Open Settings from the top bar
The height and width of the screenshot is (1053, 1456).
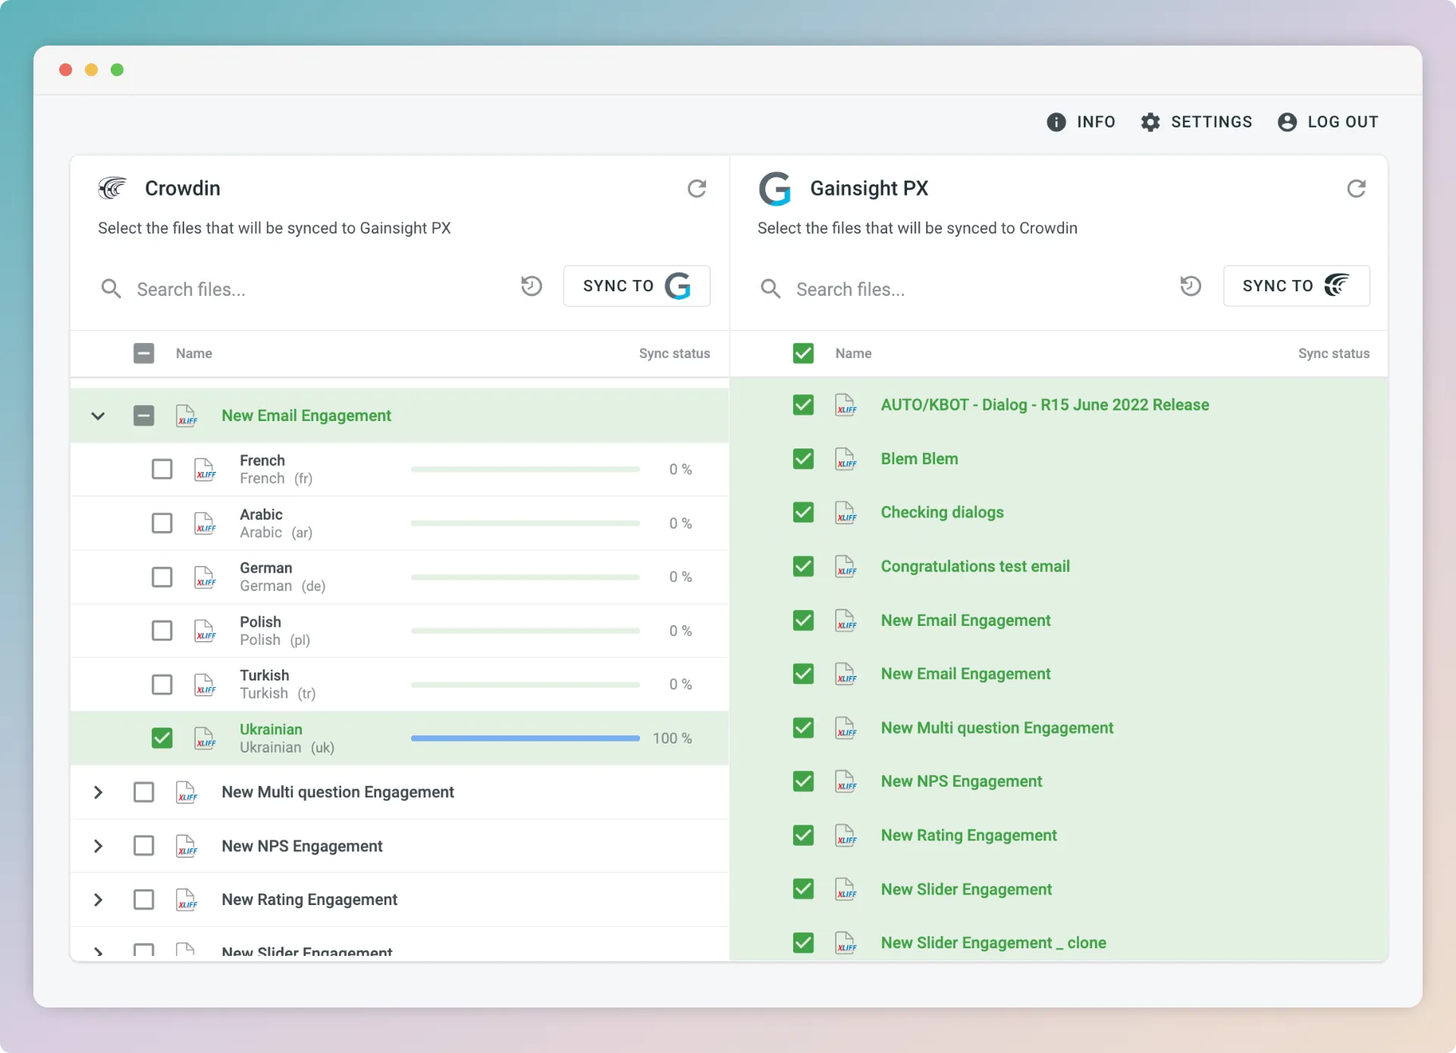1196,122
